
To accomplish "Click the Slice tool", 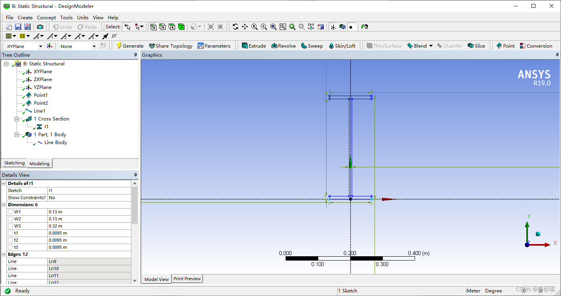I will [x=476, y=46].
